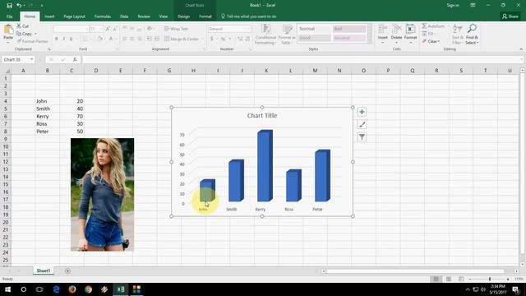Click inside the formula bar
Viewport: 526px width, 296px height.
302,60
